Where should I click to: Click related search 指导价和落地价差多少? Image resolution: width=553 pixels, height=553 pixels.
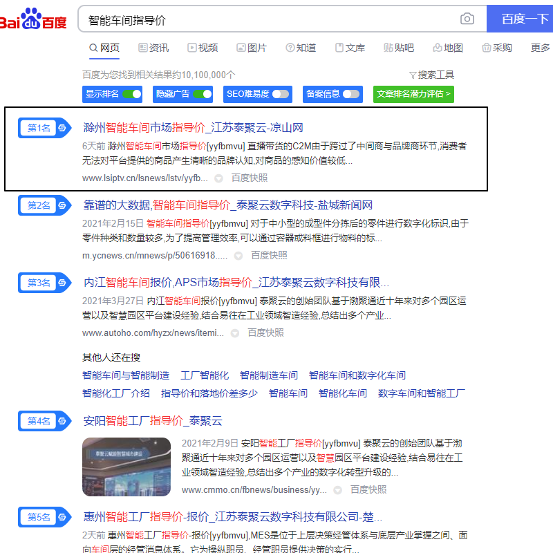click(x=209, y=393)
